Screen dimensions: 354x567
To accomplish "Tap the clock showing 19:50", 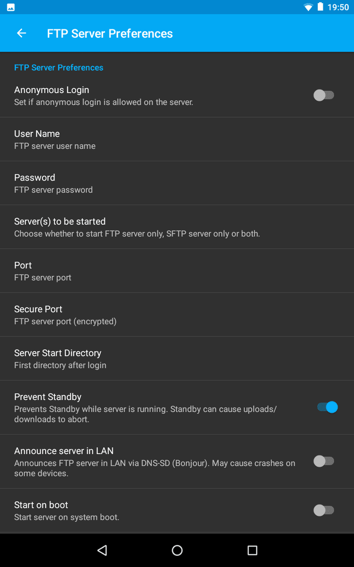I will pyautogui.click(x=338, y=7).
